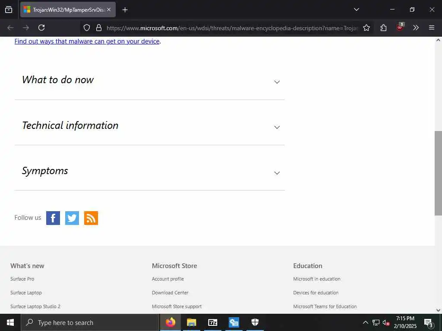This screenshot has height=331, width=442.
Task: Close the Trojan:Win32/MpTamperSrvDis browser tab
Action: (x=109, y=9)
